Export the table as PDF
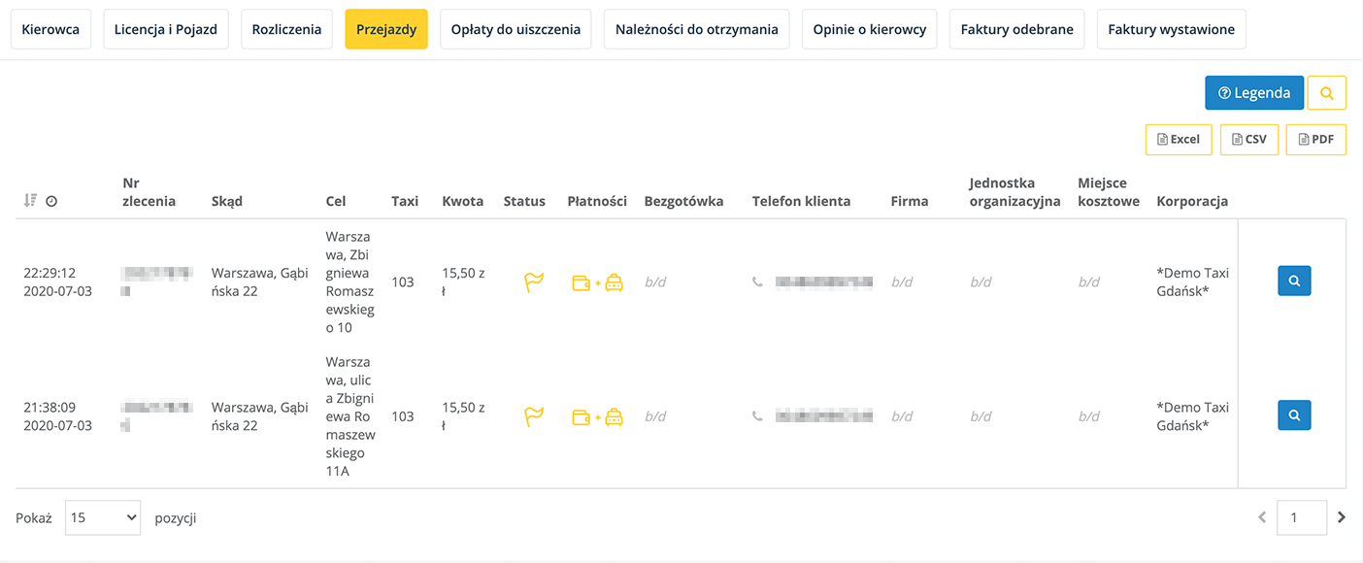 click(1315, 139)
